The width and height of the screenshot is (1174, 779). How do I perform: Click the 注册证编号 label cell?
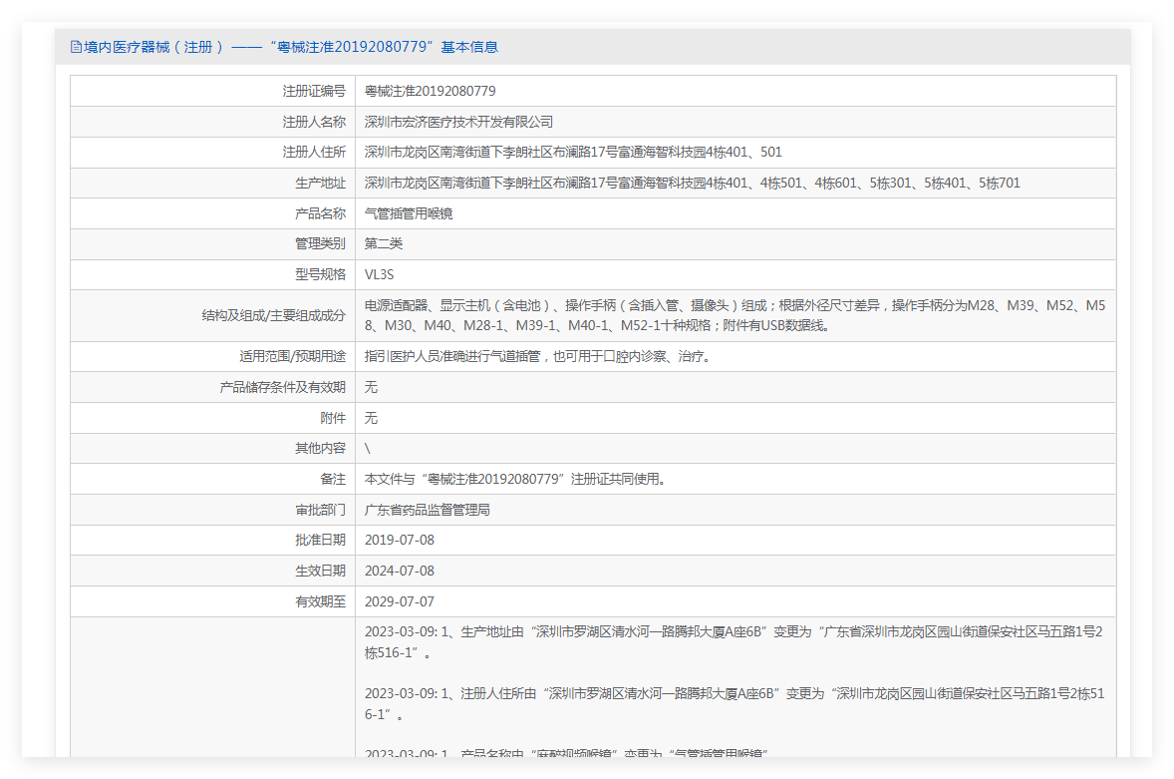click(212, 92)
